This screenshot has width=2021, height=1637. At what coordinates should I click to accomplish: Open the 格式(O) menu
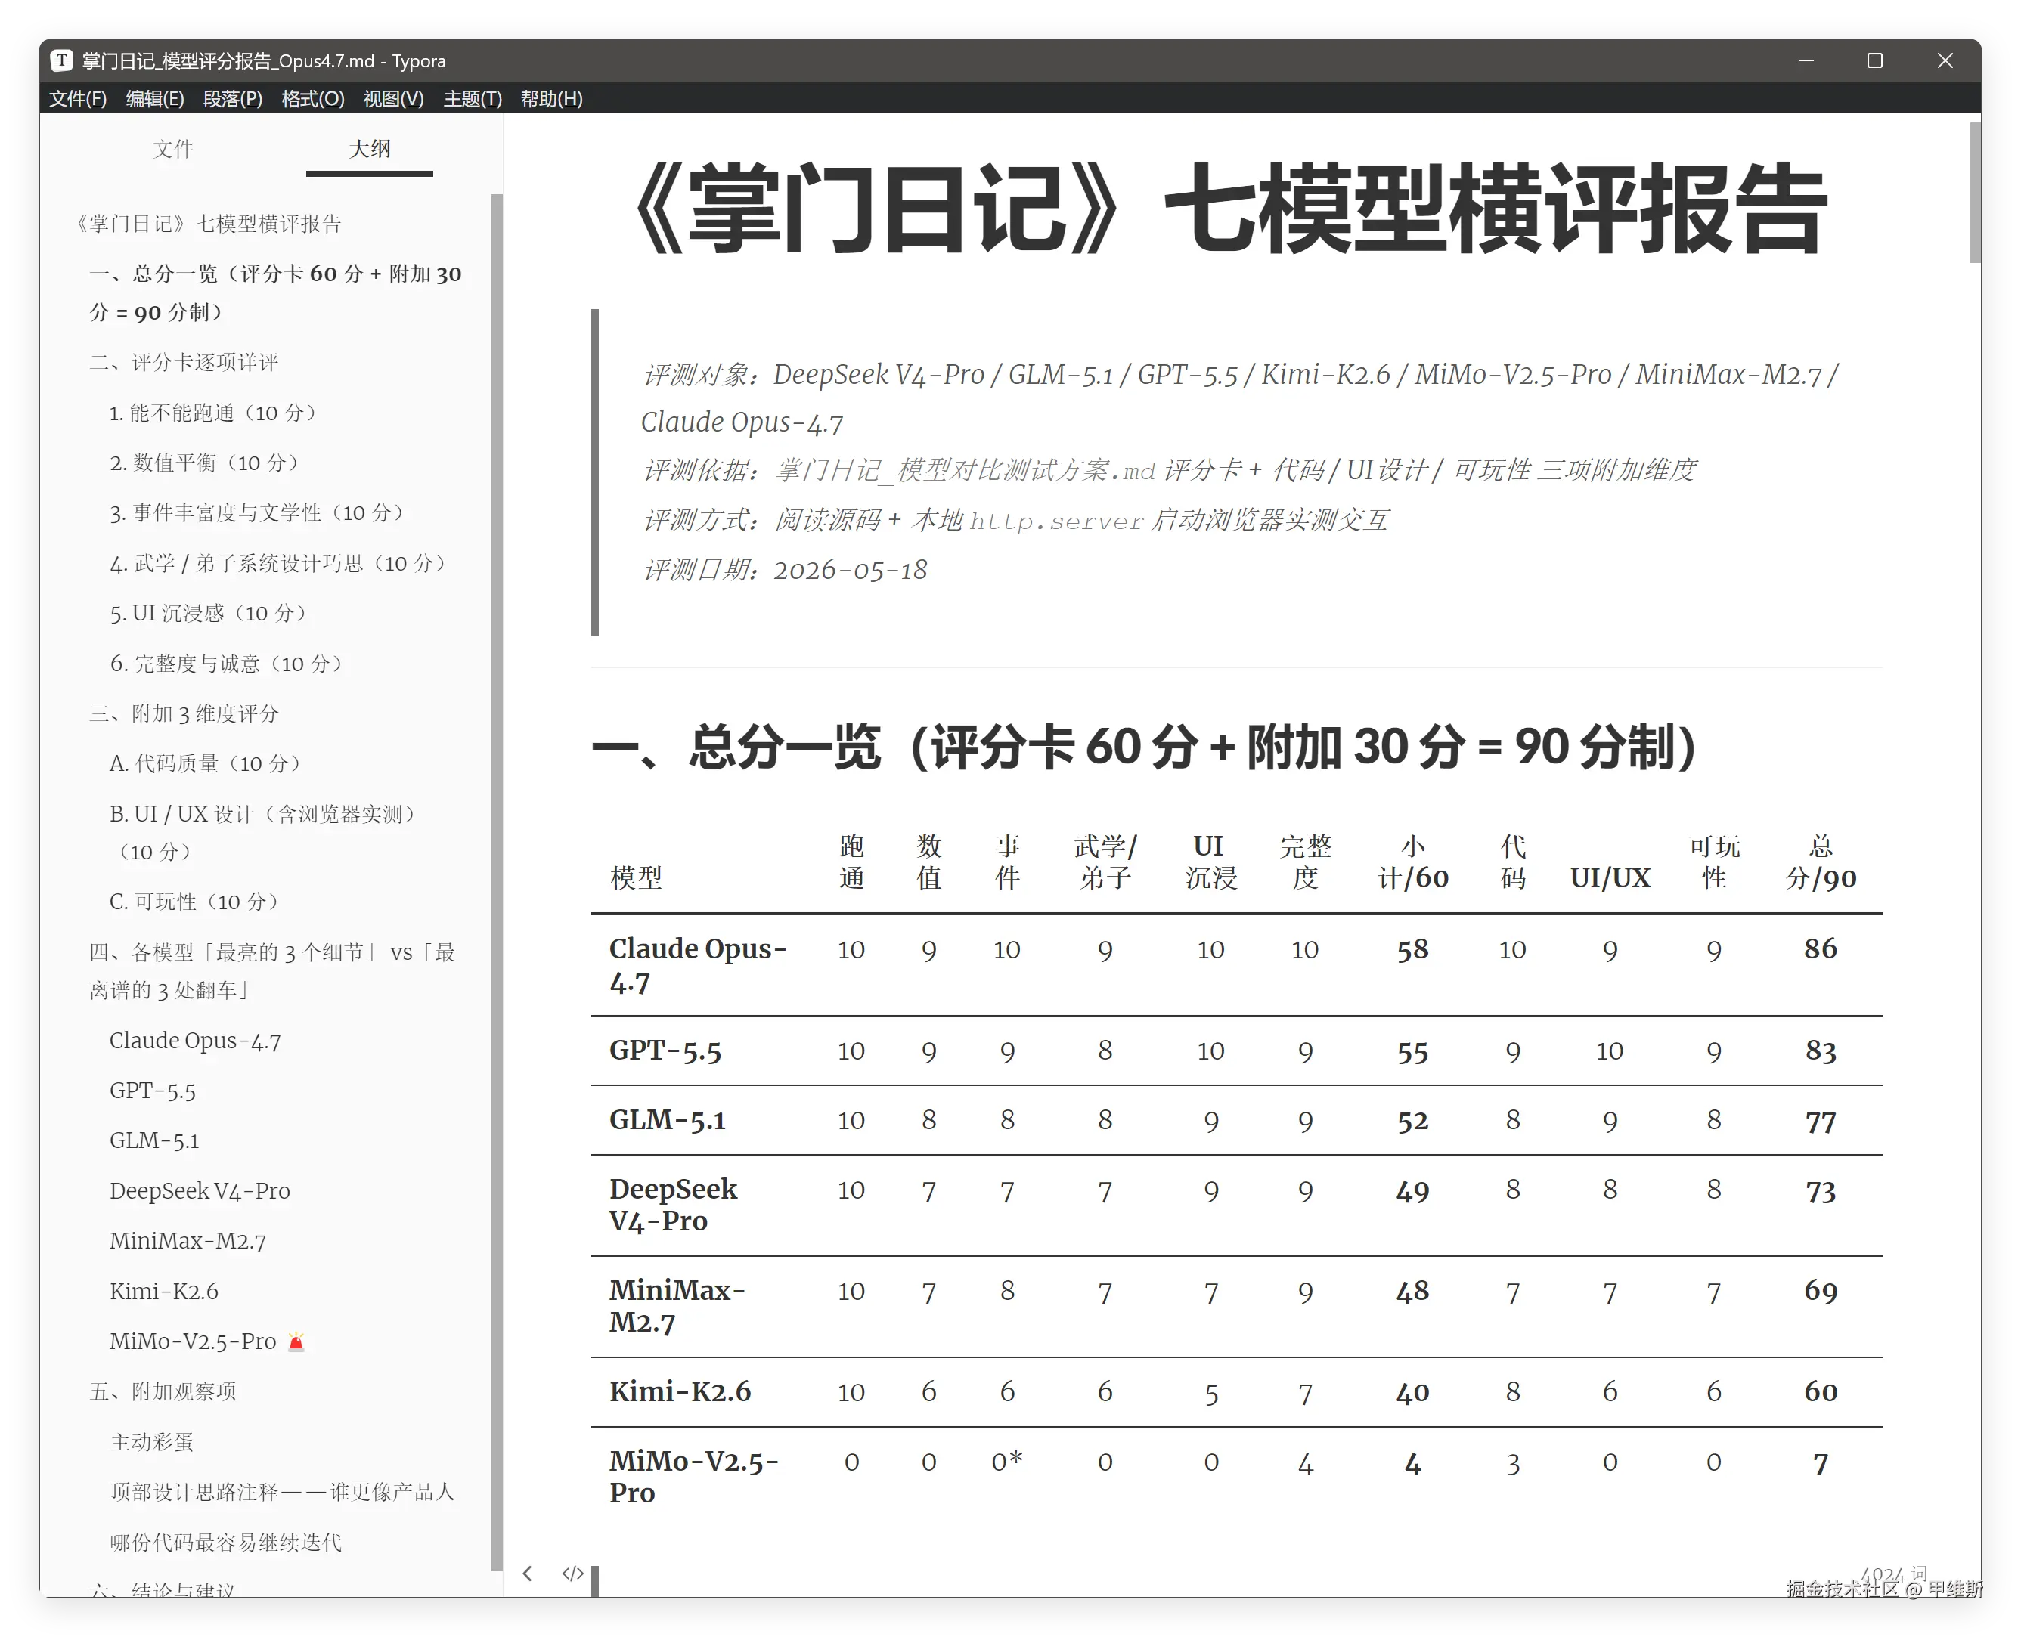(x=312, y=98)
